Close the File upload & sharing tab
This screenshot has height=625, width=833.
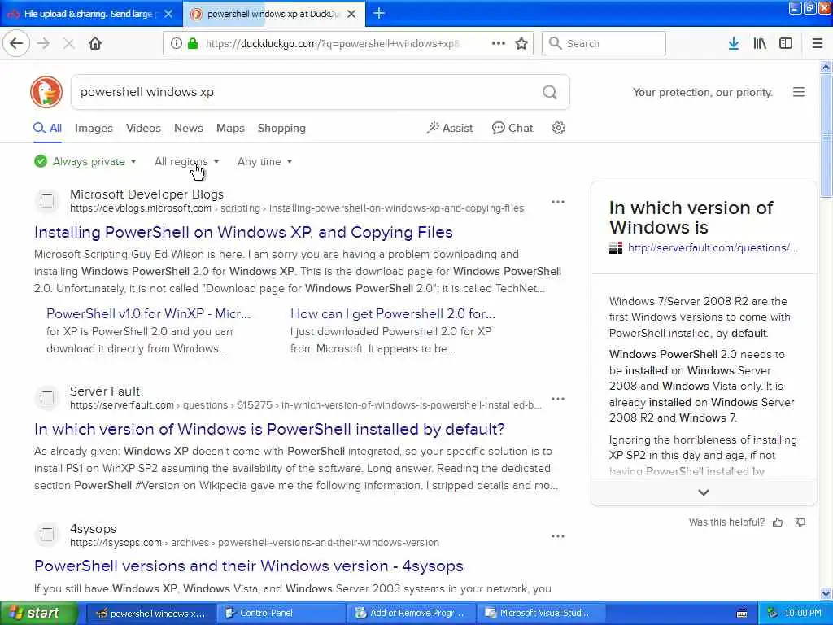pos(168,14)
